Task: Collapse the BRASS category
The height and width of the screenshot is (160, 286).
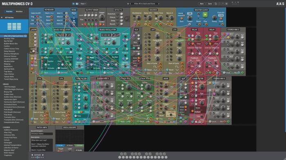Action: tap(6, 84)
